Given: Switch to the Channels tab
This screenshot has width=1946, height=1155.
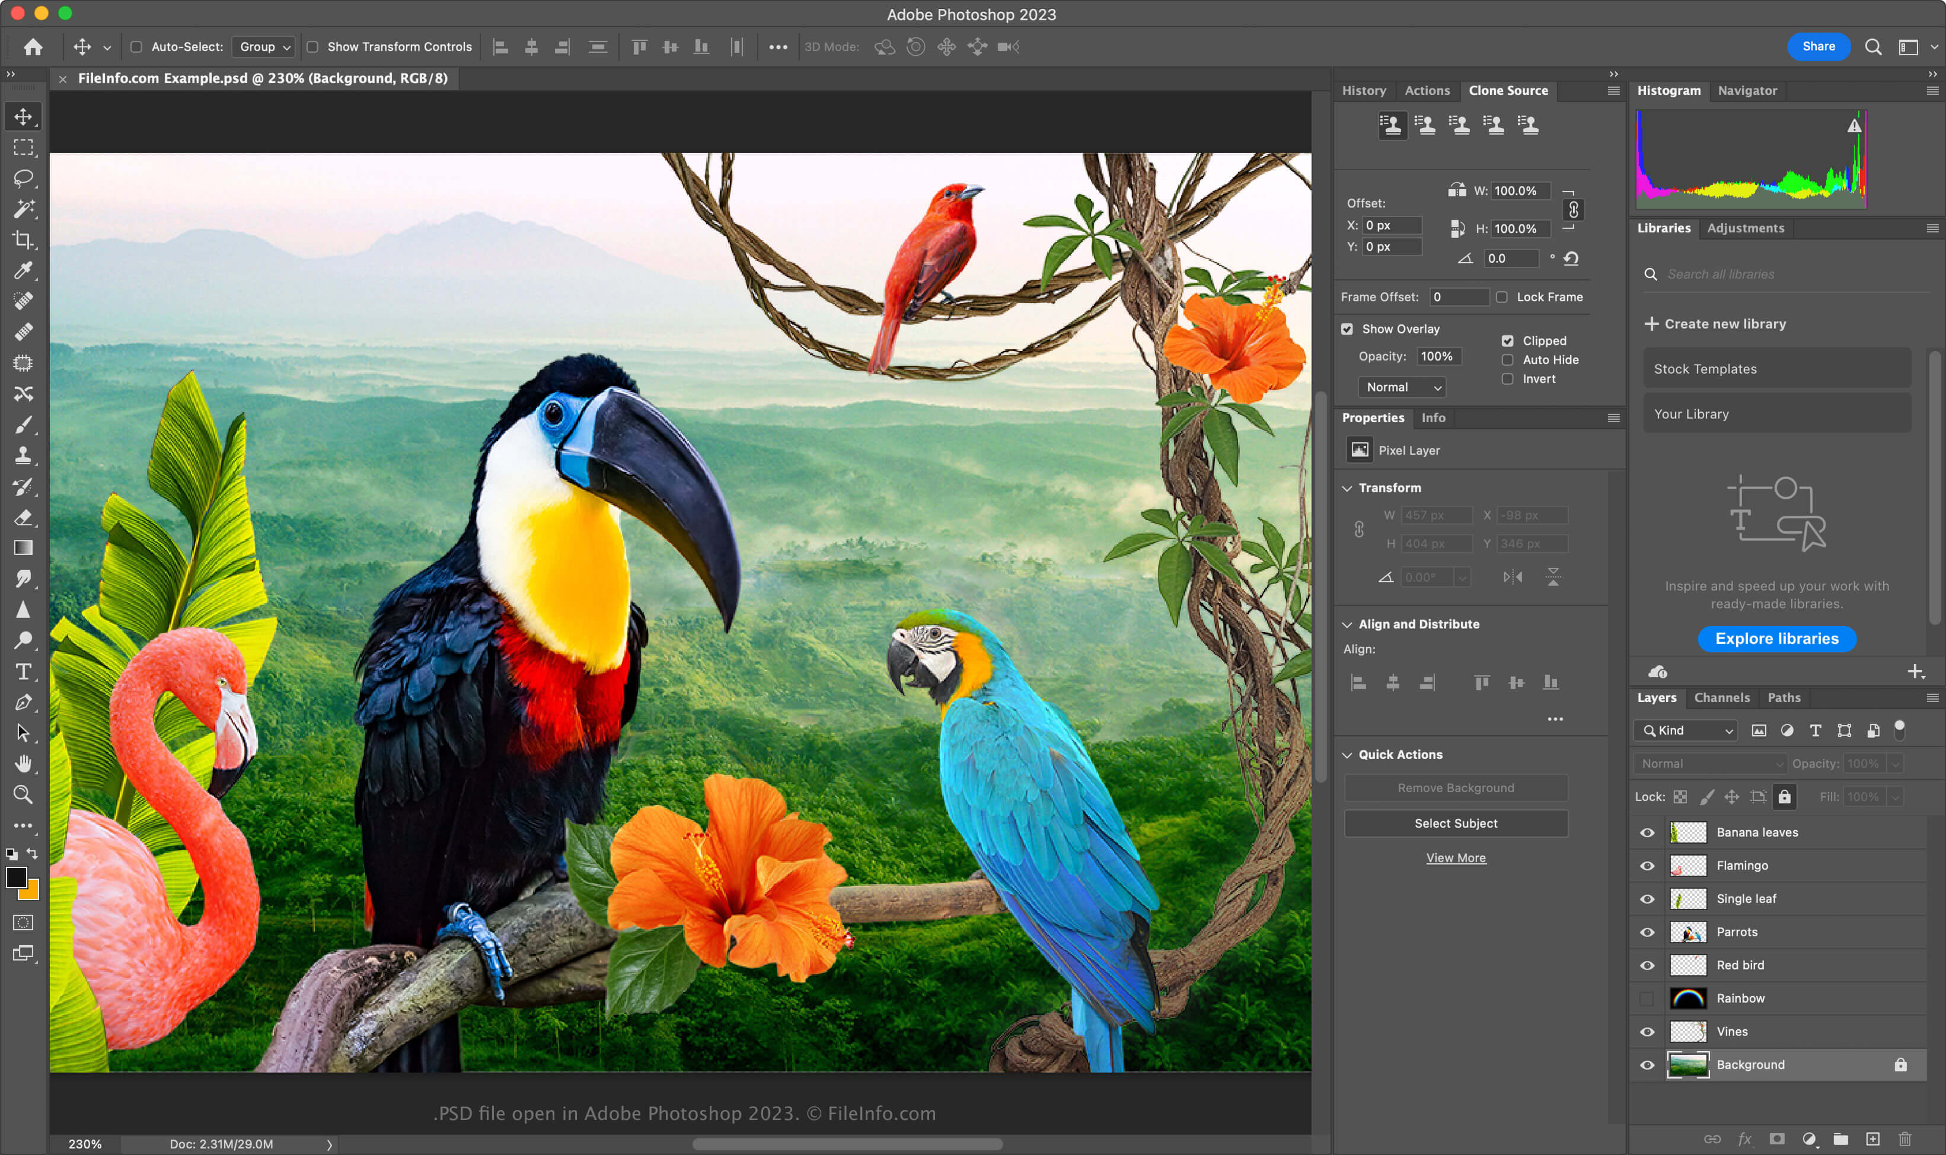Looking at the screenshot, I should (1721, 697).
